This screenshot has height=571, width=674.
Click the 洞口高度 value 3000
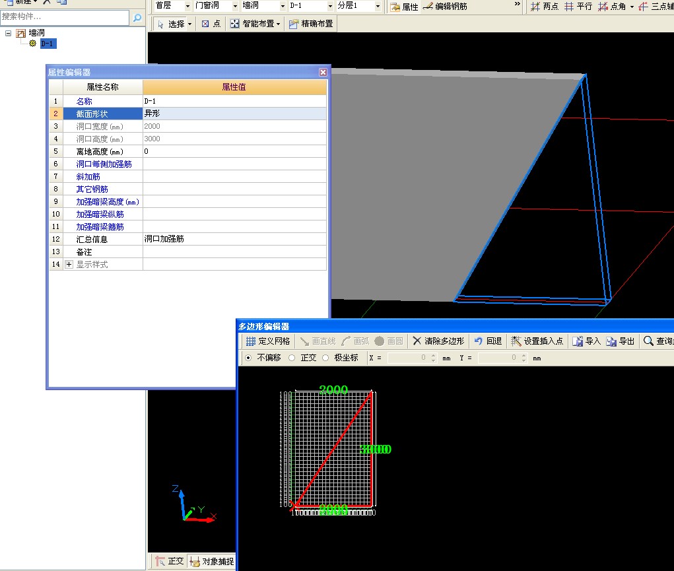point(234,139)
